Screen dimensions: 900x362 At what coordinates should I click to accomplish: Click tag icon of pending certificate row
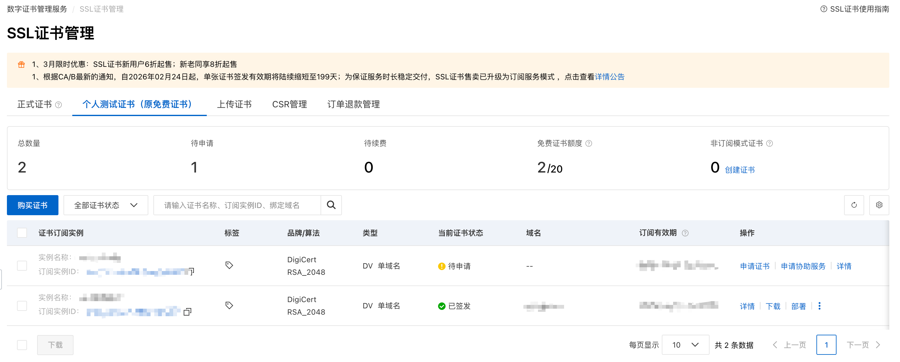(x=229, y=265)
